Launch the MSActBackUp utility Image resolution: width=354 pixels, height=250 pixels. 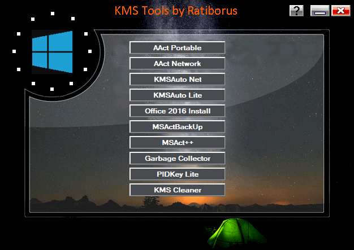pos(177,127)
